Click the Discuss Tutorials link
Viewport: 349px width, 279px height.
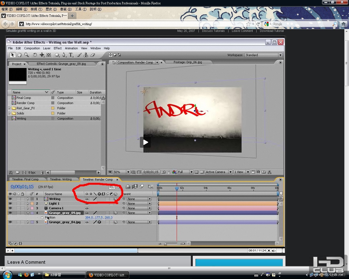(213, 31)
